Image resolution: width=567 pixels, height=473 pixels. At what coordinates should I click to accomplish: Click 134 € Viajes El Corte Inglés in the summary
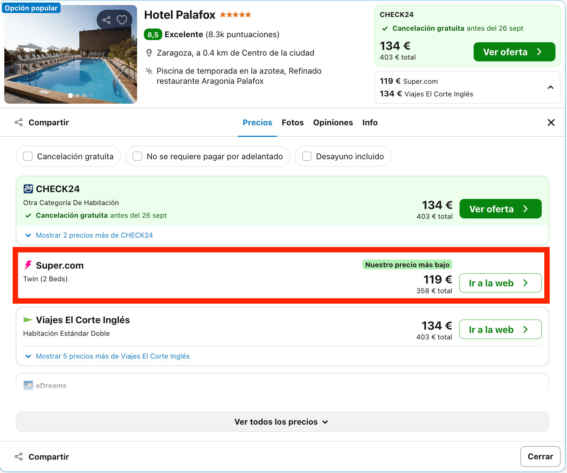coord(426,94)
